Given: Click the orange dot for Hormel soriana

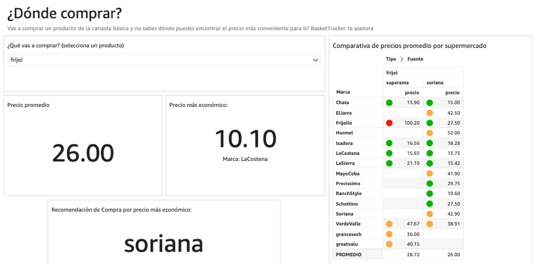Looking at the screenshot, I should [x=430, y=133].
